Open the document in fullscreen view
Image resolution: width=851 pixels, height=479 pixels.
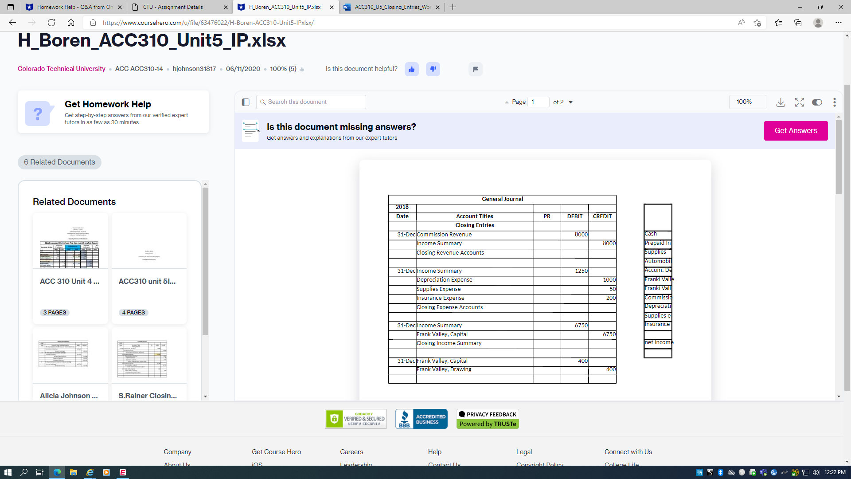[799, 102]
